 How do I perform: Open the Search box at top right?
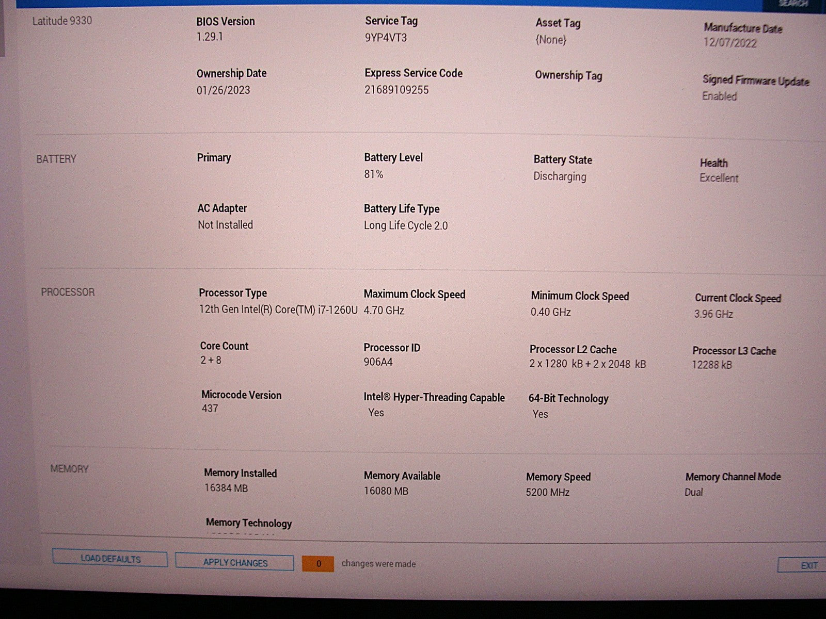tap(793, 4)
